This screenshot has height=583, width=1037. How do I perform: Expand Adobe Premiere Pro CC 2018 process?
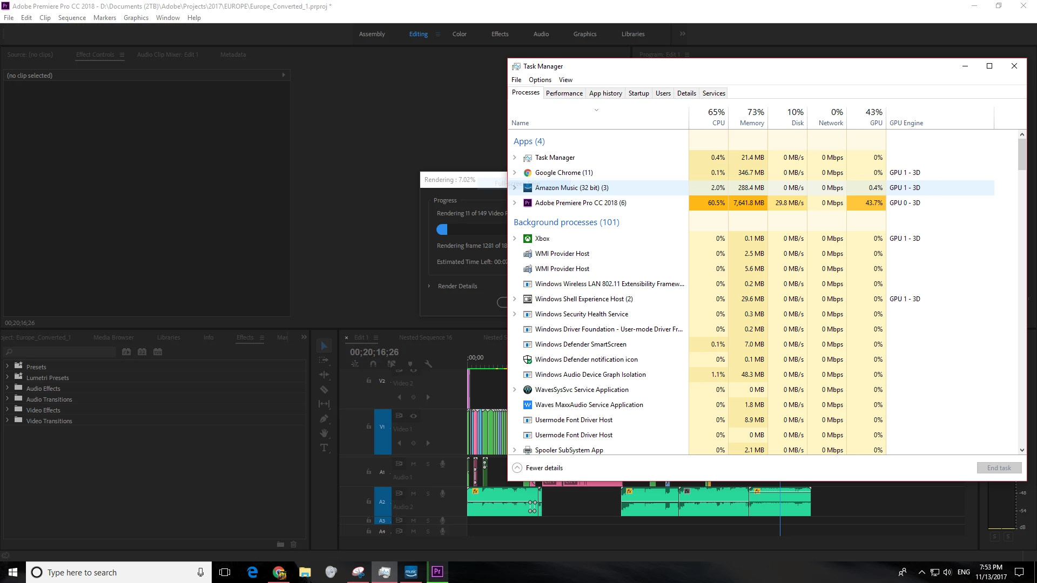pyautogui.click(x=514, y=203)
